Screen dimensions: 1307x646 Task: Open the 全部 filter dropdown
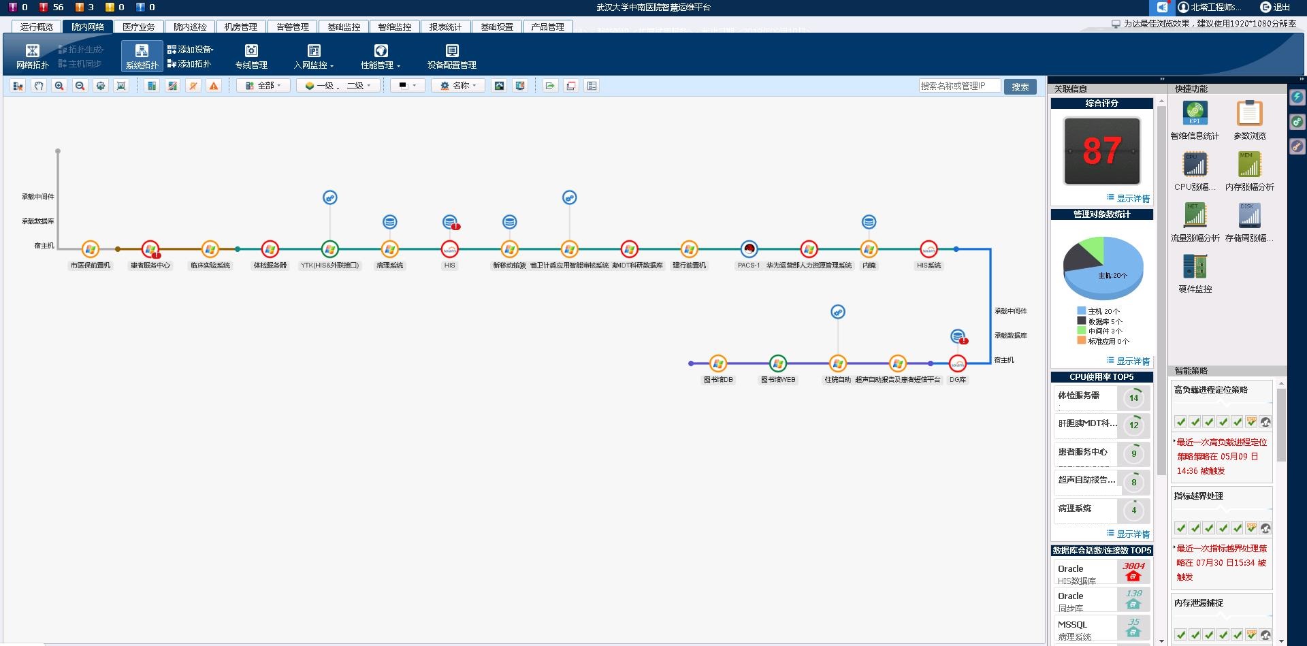(263, 86)
